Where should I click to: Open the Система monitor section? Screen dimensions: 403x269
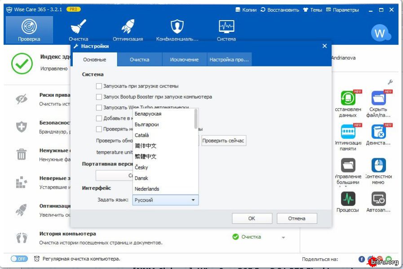[226, 30]
